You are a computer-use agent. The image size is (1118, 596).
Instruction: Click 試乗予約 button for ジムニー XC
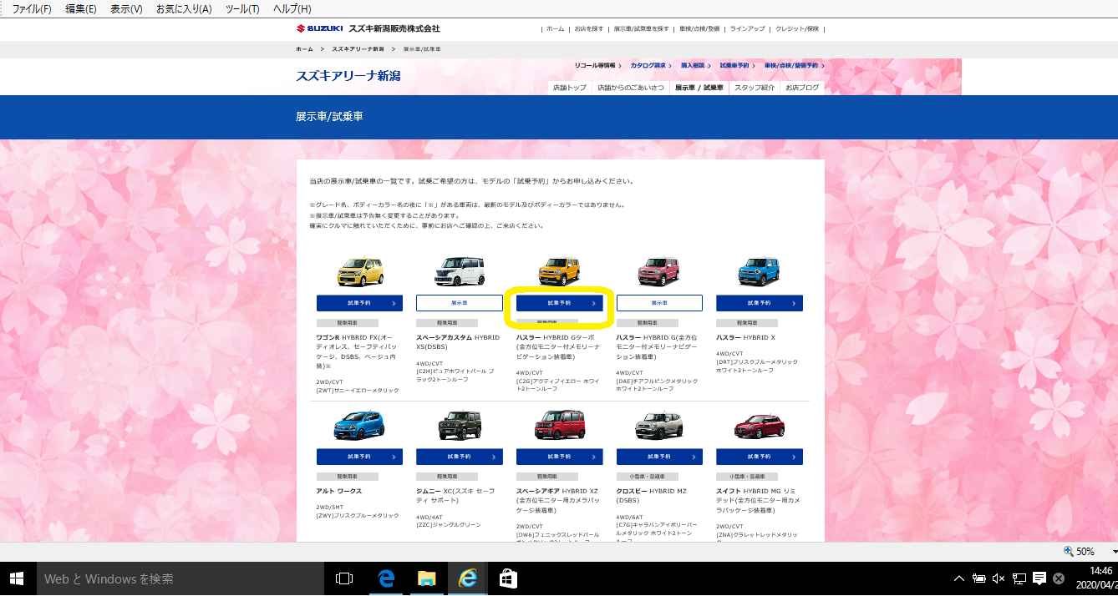(459, 457)
